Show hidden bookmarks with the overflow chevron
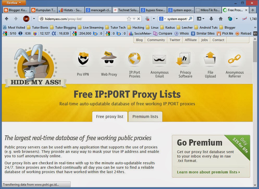This screenshot has height=189, width=259. pos(255,27)
